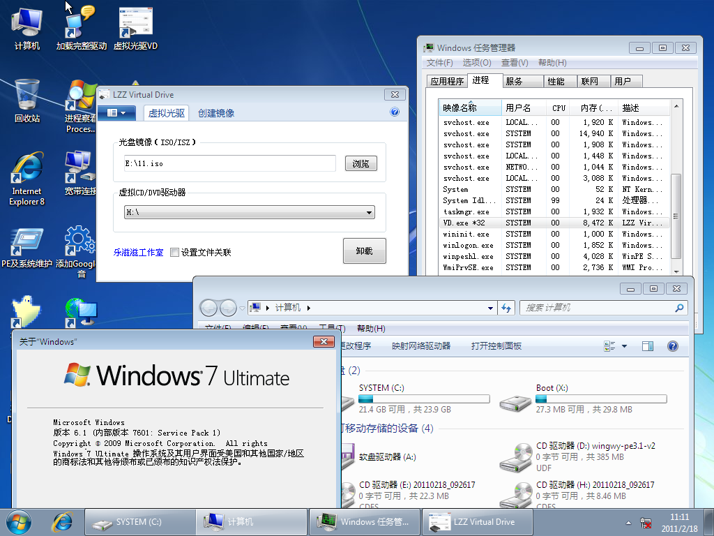Click the 卸载 unmount button

pos(364,251)
